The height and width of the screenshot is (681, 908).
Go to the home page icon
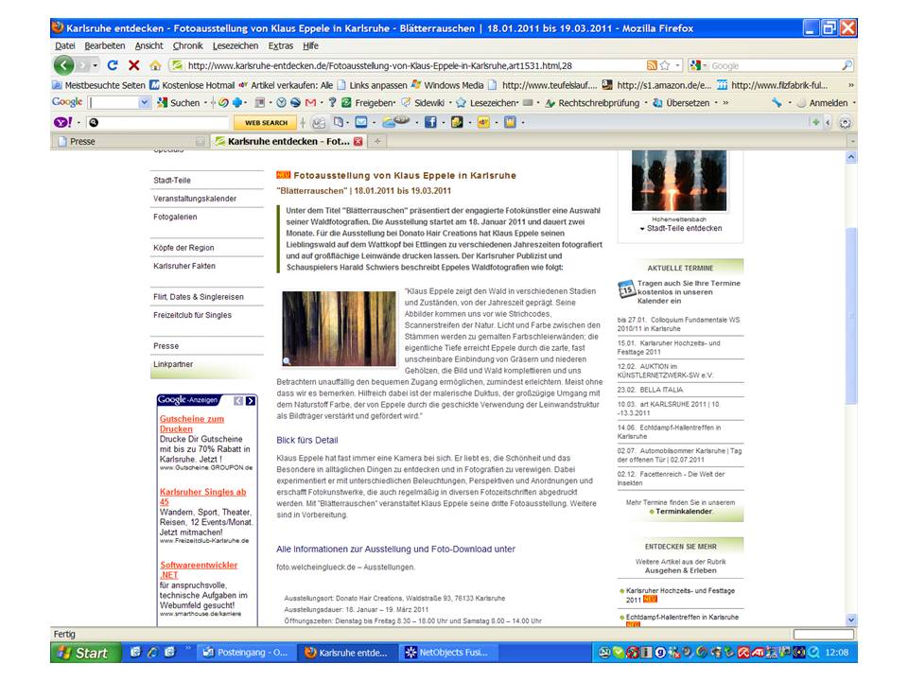(154, 65)
